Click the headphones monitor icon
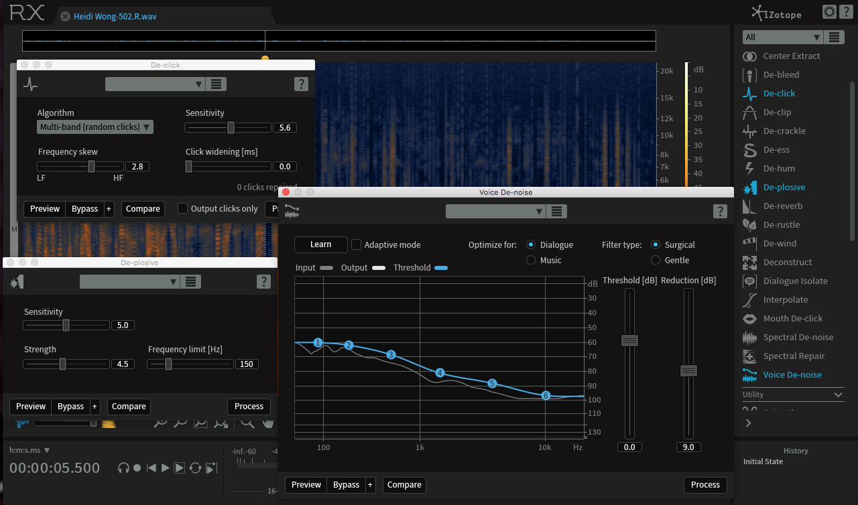Viewport: 858px width, 505px height. click(x=123, y=468)
